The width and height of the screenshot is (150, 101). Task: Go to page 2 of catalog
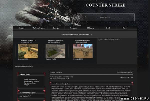[130, 78]
